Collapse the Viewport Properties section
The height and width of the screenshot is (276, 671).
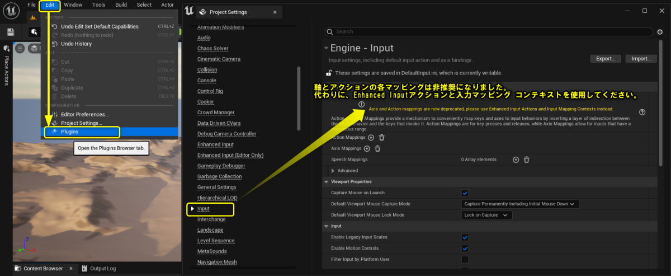(x=327, y=182)
